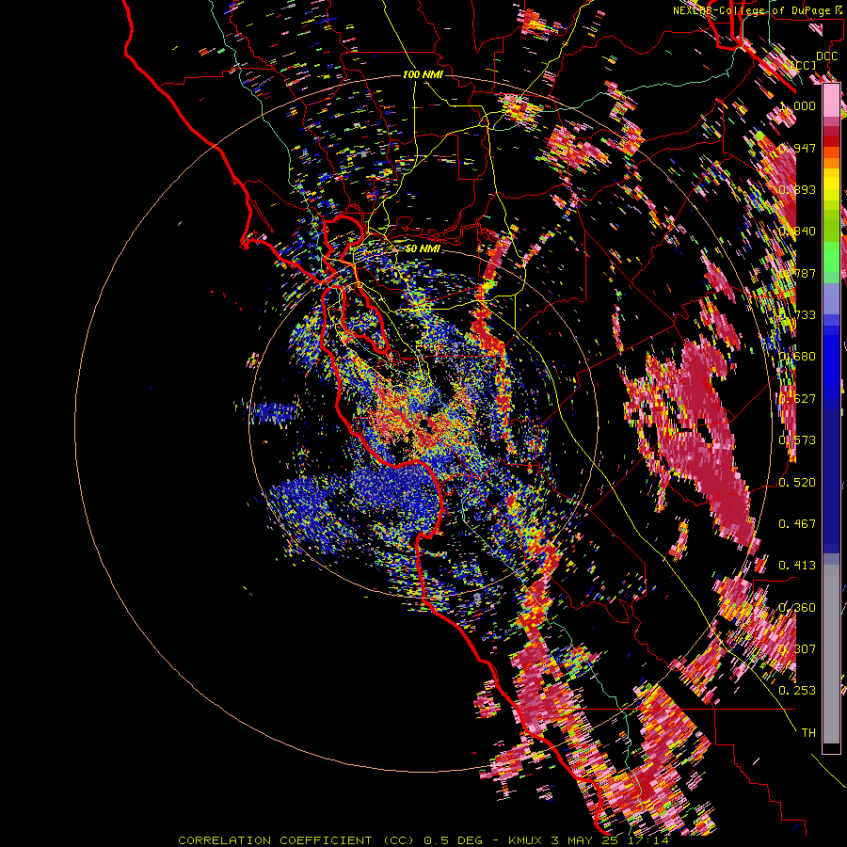Viewport: 847px width, 847px height.
Task: Select the 0.787 scale label
Action: (798, 273)
